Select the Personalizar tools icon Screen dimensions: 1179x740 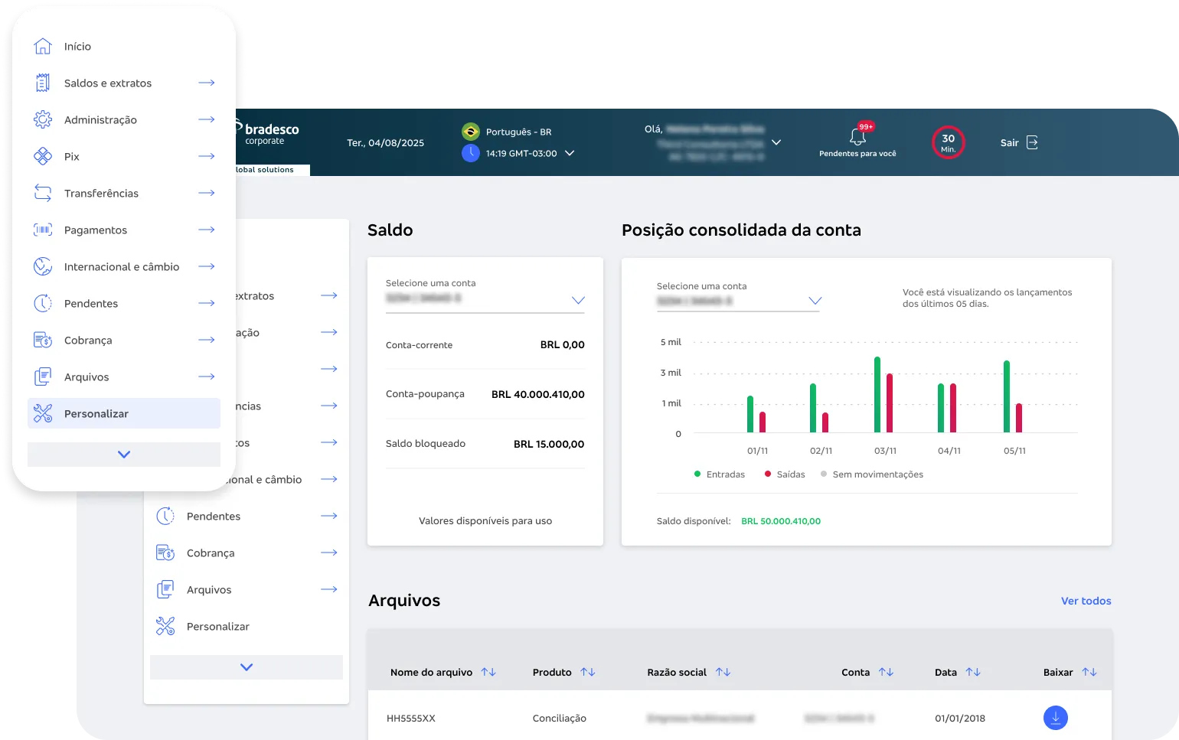pos(42,413)
